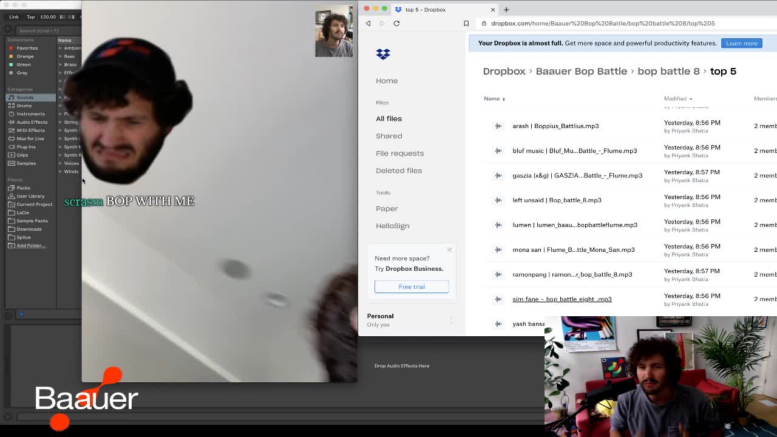This screenshot has width=777, height=437.
Task: Select the Green collection
Action: [x=23, y=64]
